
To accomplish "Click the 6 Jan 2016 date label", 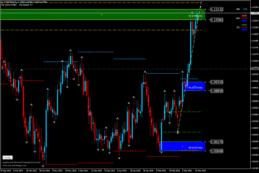I will [x=122, y=171].
